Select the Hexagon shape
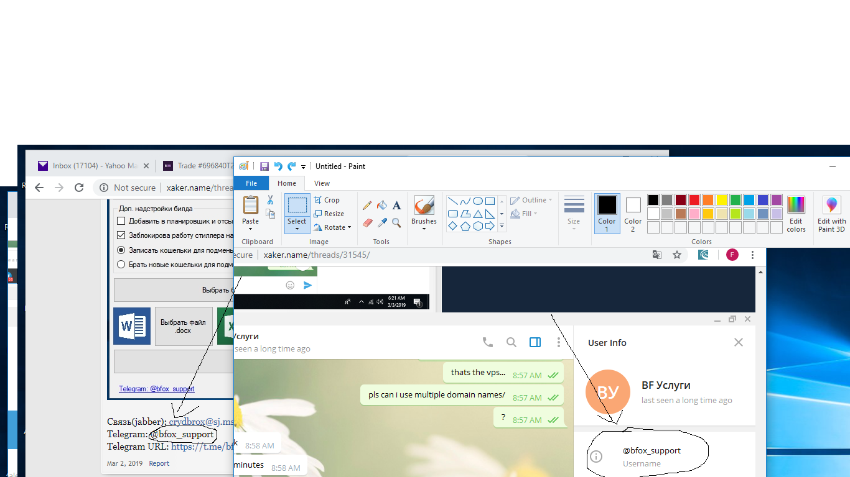Image resolution: width=850 pixels, height=477 pixels. 478,226
